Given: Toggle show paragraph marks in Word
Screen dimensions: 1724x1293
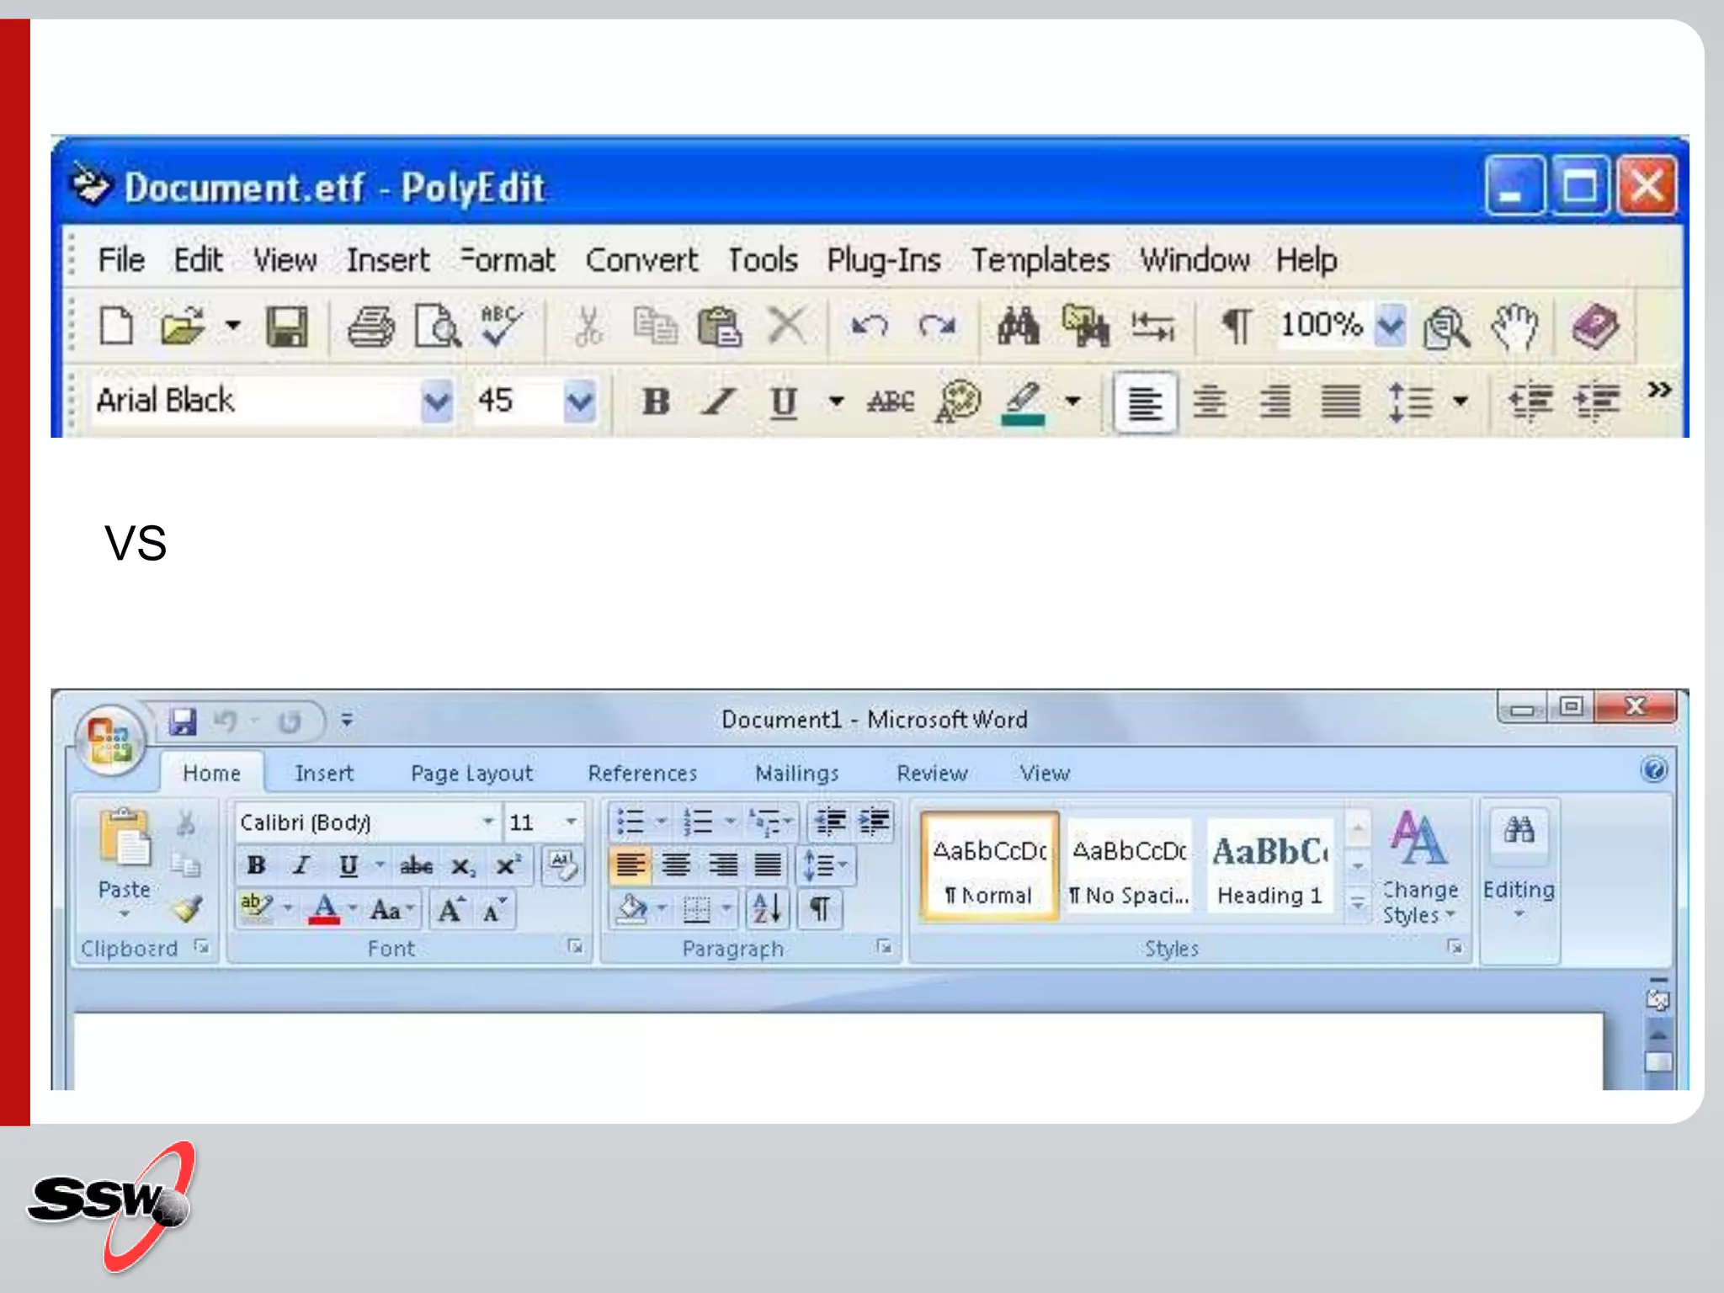Looking at the screenshot, I should [x=820, y=909].
